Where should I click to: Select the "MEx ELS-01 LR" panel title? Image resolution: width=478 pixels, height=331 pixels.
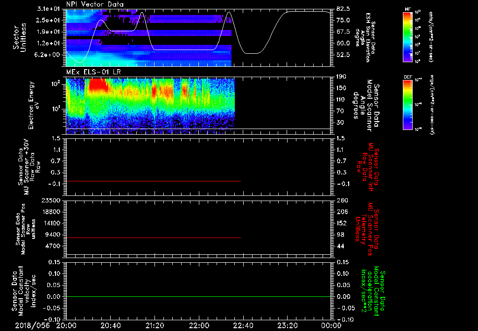93,72
